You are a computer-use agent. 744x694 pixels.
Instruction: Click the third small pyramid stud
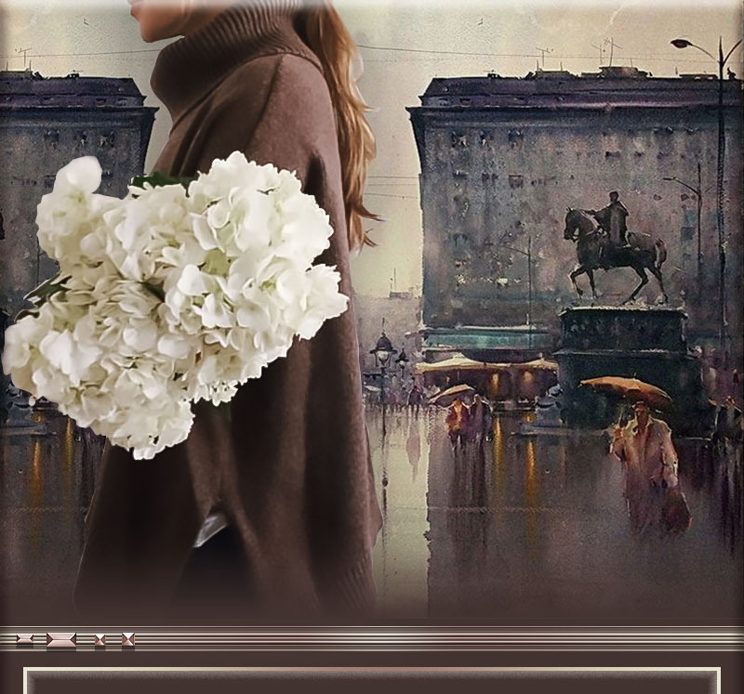100,639
